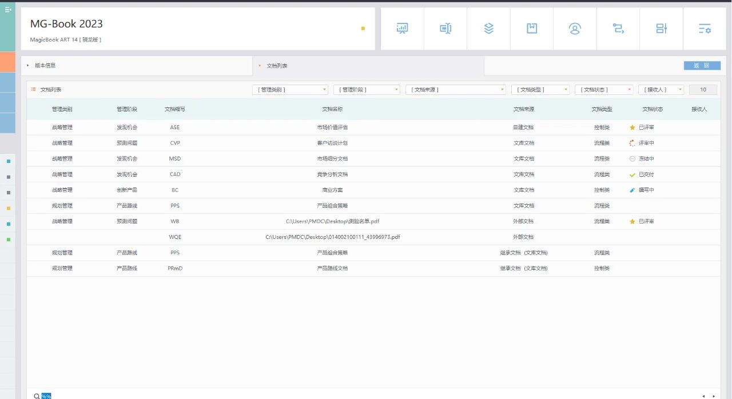This screenshot has width=732, height=399.
Task: Open the list settings gear icon
Action: pyautogui.click(x=705, y=29)
